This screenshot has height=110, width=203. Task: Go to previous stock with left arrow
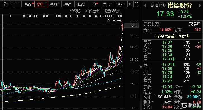pyautogui.click(x=145, y=5)
